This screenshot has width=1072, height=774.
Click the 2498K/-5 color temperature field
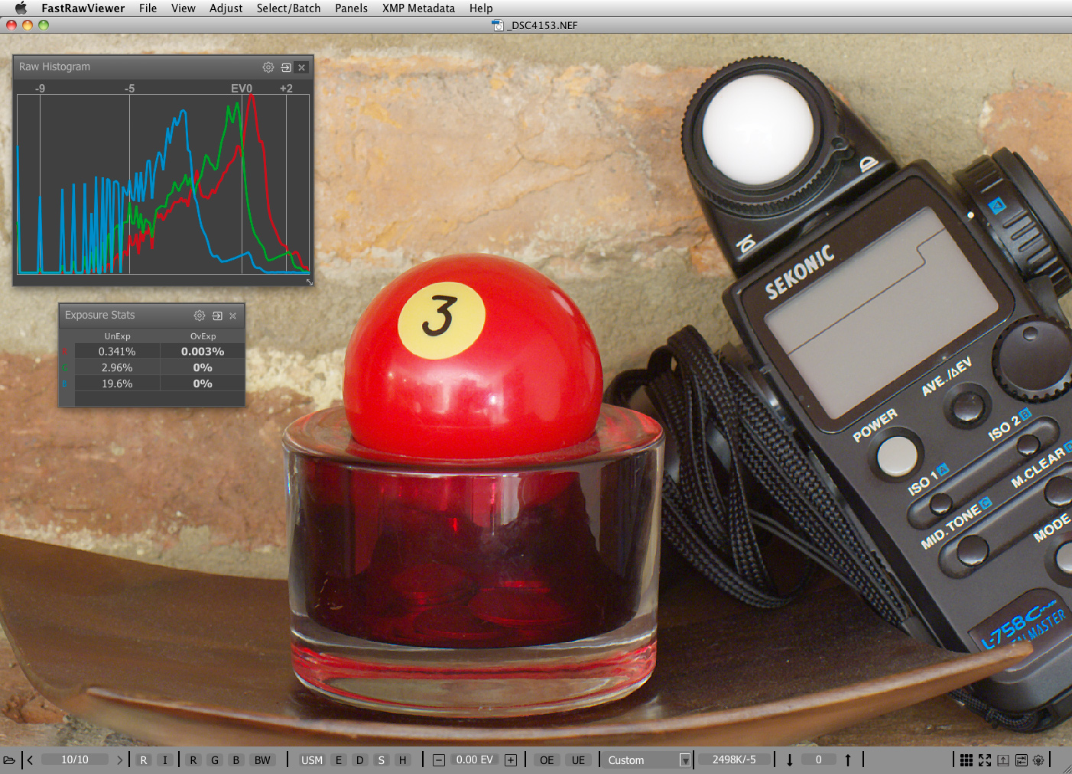[734, 760]
